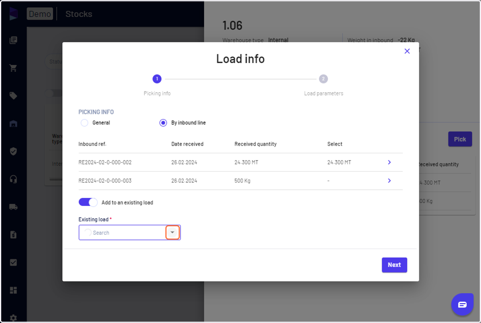Open the invoice dollar icon in sidebar
The height and width of the screenshot is (323, 481).
coord(13,235)
